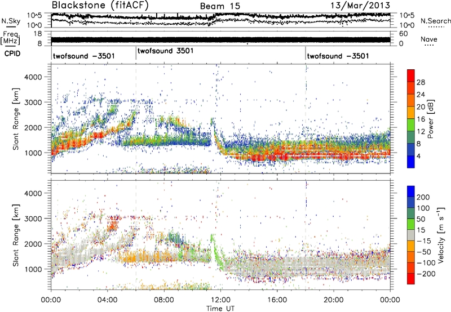The width and height of the screenshot is (451, 312).
Task: Click the '200' tick on the Velocity colorbar
Action: pos(423,197)
